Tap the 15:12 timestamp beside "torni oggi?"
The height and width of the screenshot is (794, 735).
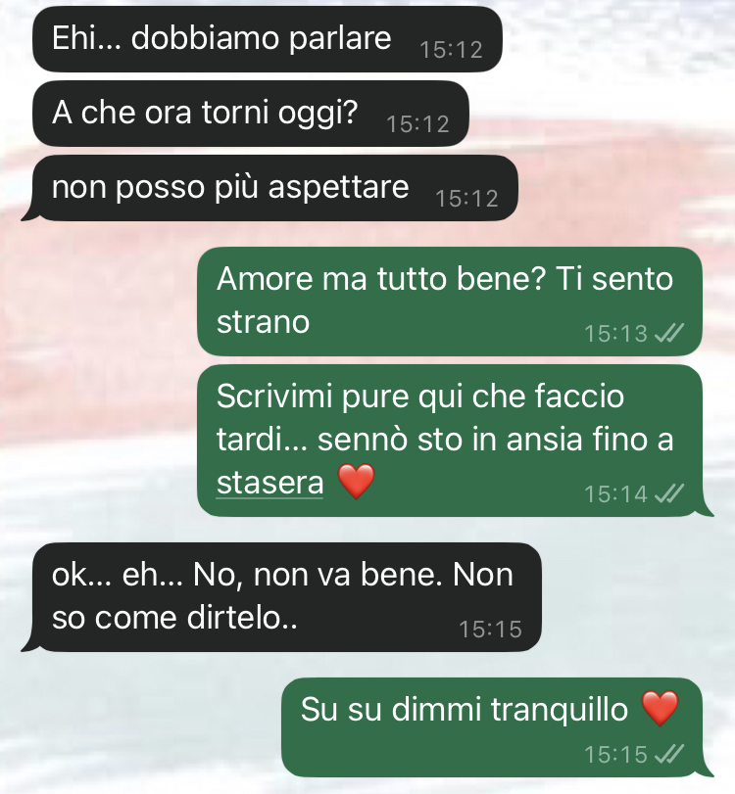[417, 124]
